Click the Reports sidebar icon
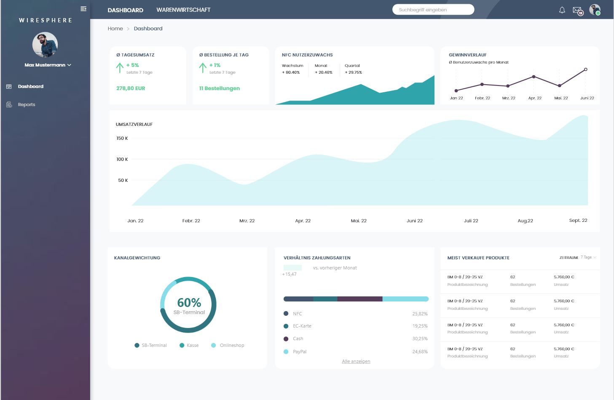 pyautogui.click(x=9, y=105)
